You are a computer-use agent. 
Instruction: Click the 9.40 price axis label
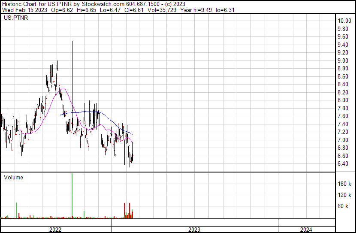point(343,45)
